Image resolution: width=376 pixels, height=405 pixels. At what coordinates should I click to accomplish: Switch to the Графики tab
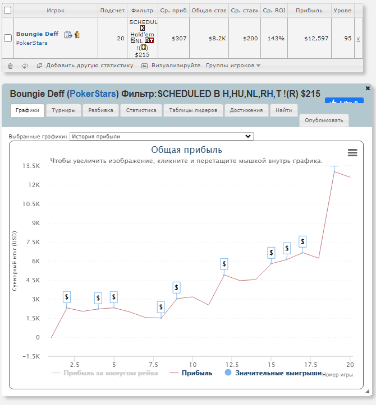(27, 110)
